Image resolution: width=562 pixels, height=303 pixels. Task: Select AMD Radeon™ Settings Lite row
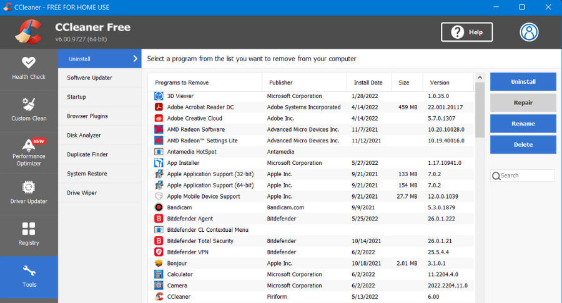(310, 141)
